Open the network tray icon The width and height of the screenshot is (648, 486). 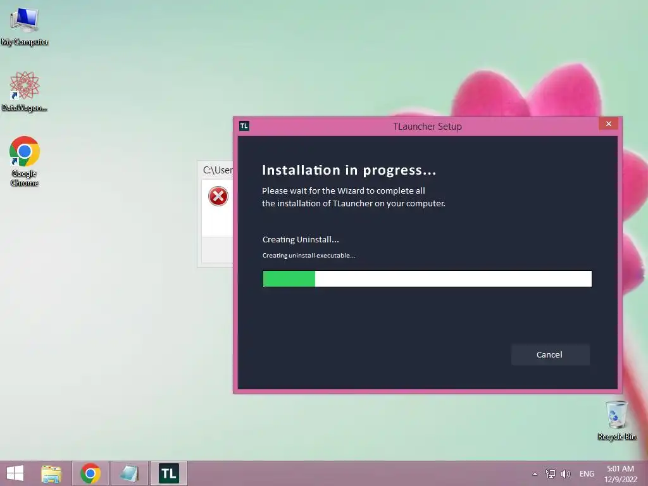click(x=550, y=473)
